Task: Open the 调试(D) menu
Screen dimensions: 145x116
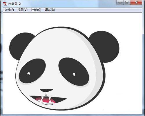Action: pyautogui.click(x=50, y=10)
